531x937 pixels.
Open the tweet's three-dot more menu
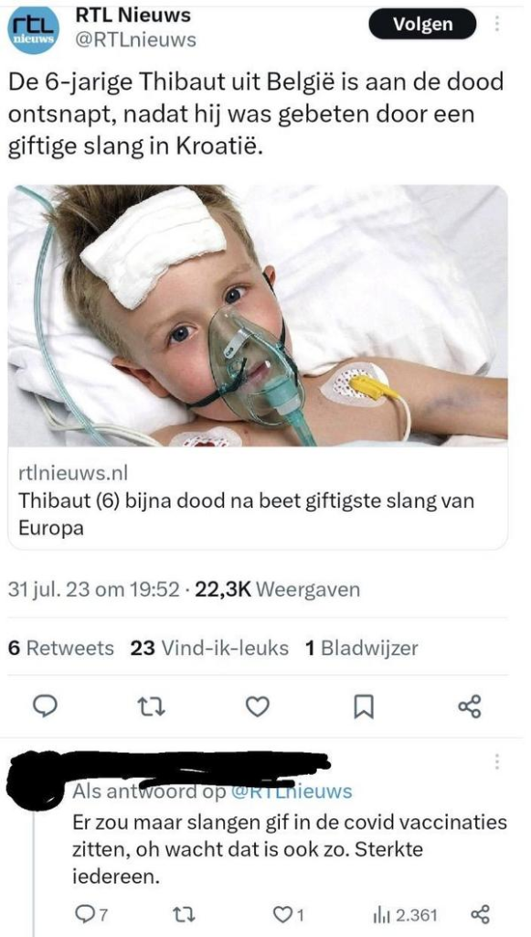pos(497,25)
